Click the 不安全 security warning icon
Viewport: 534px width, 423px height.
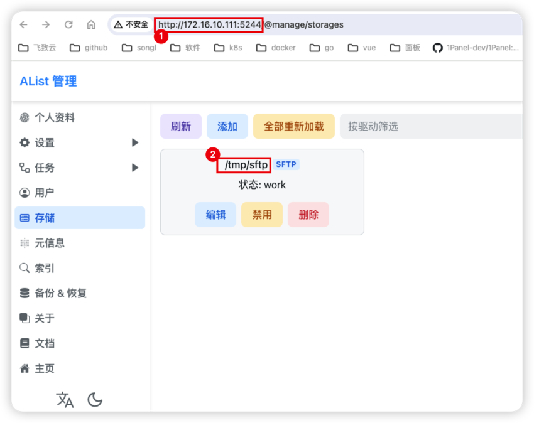[117, 24]
